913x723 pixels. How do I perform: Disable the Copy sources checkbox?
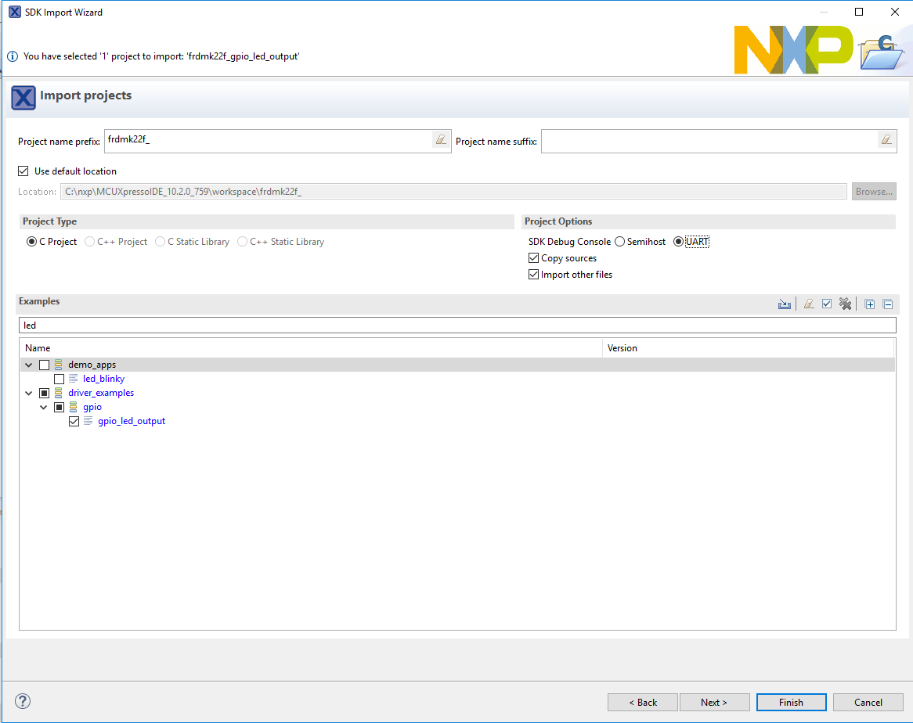click(x=534, y=258)
